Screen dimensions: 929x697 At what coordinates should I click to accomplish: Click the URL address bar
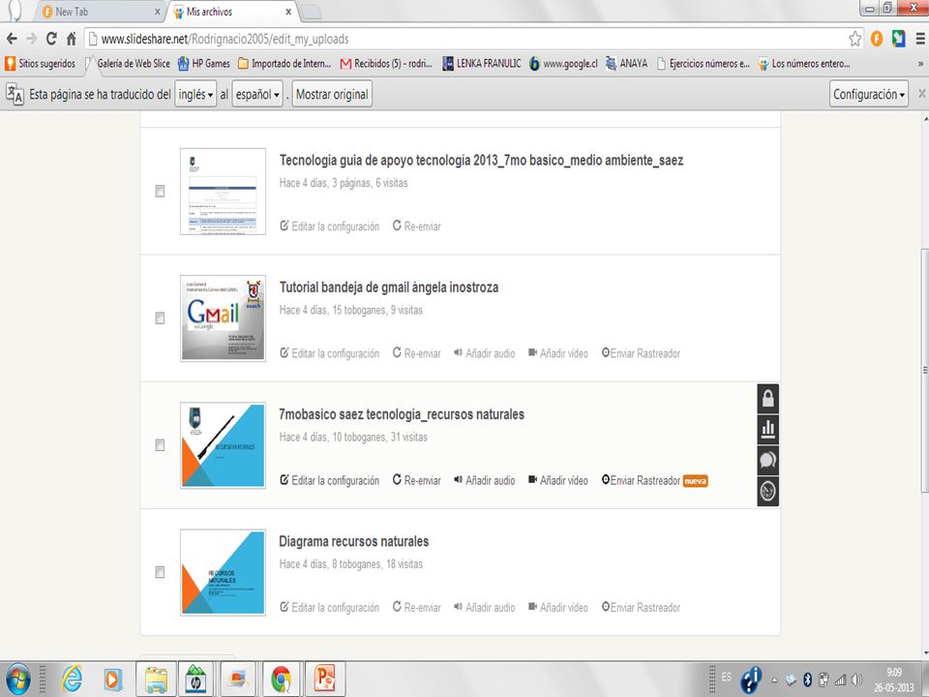[468, 39]
